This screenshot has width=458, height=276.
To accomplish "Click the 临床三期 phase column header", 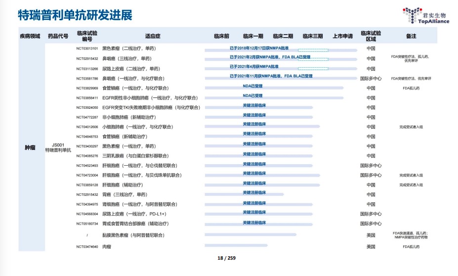I will pyautogui.click(x=312, y=36).
